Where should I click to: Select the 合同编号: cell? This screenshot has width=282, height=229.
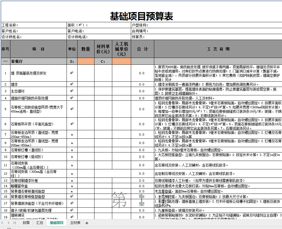pyautogui.click(x=206, y=31)
